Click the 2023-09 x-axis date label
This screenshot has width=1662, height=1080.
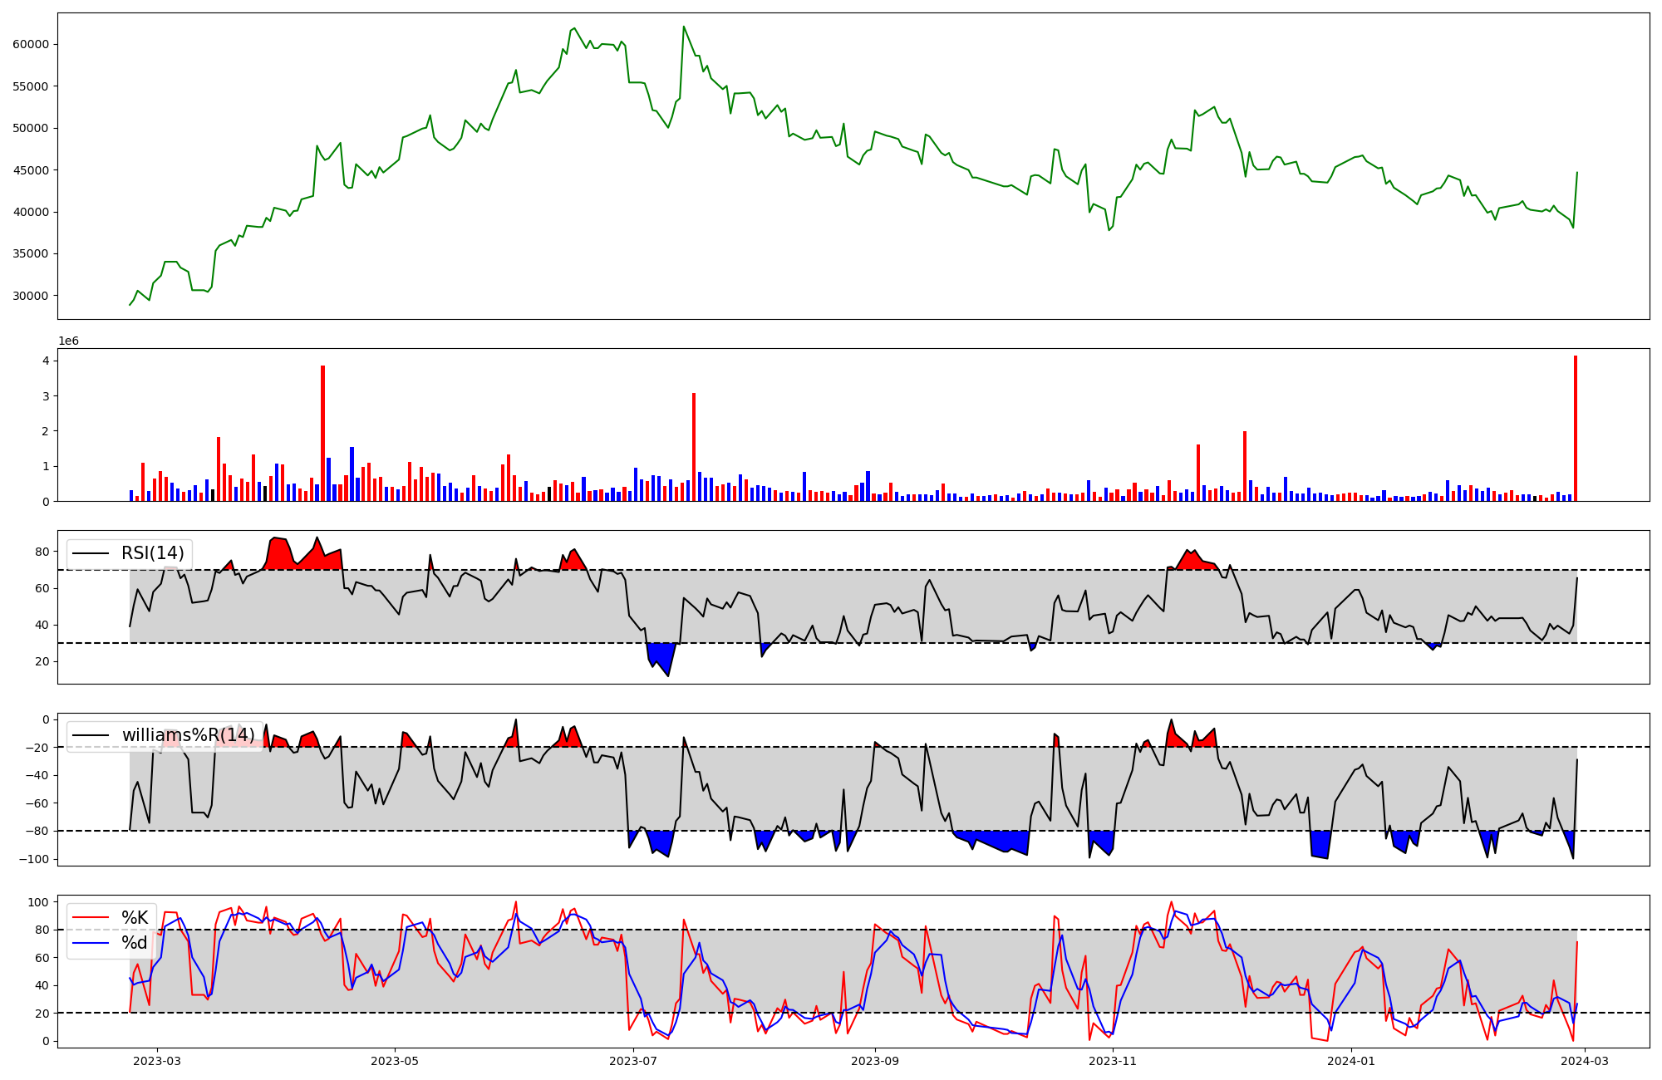tap(875, 1061)
